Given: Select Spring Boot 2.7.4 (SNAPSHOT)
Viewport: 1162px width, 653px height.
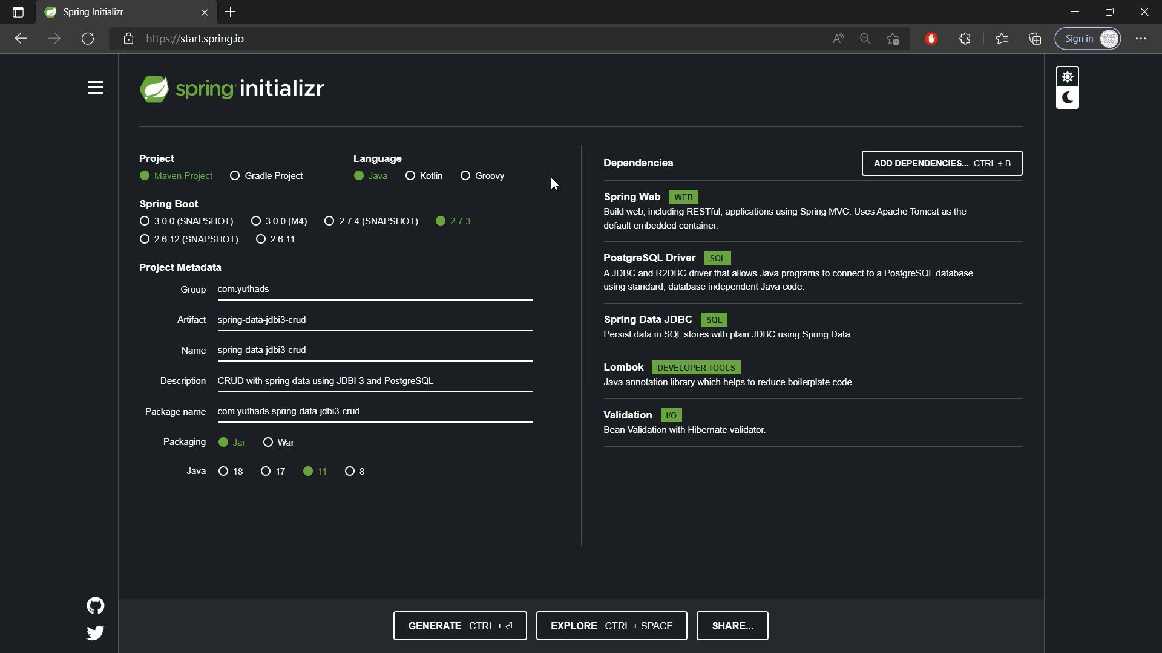Looking at the screenshot, I should [371, 221].
